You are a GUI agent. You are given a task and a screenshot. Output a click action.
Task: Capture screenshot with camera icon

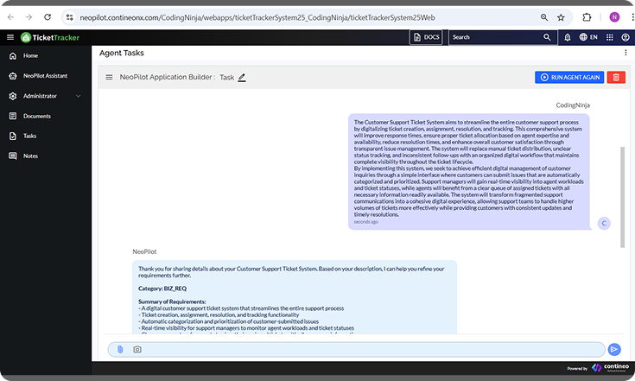click(137, 349)
